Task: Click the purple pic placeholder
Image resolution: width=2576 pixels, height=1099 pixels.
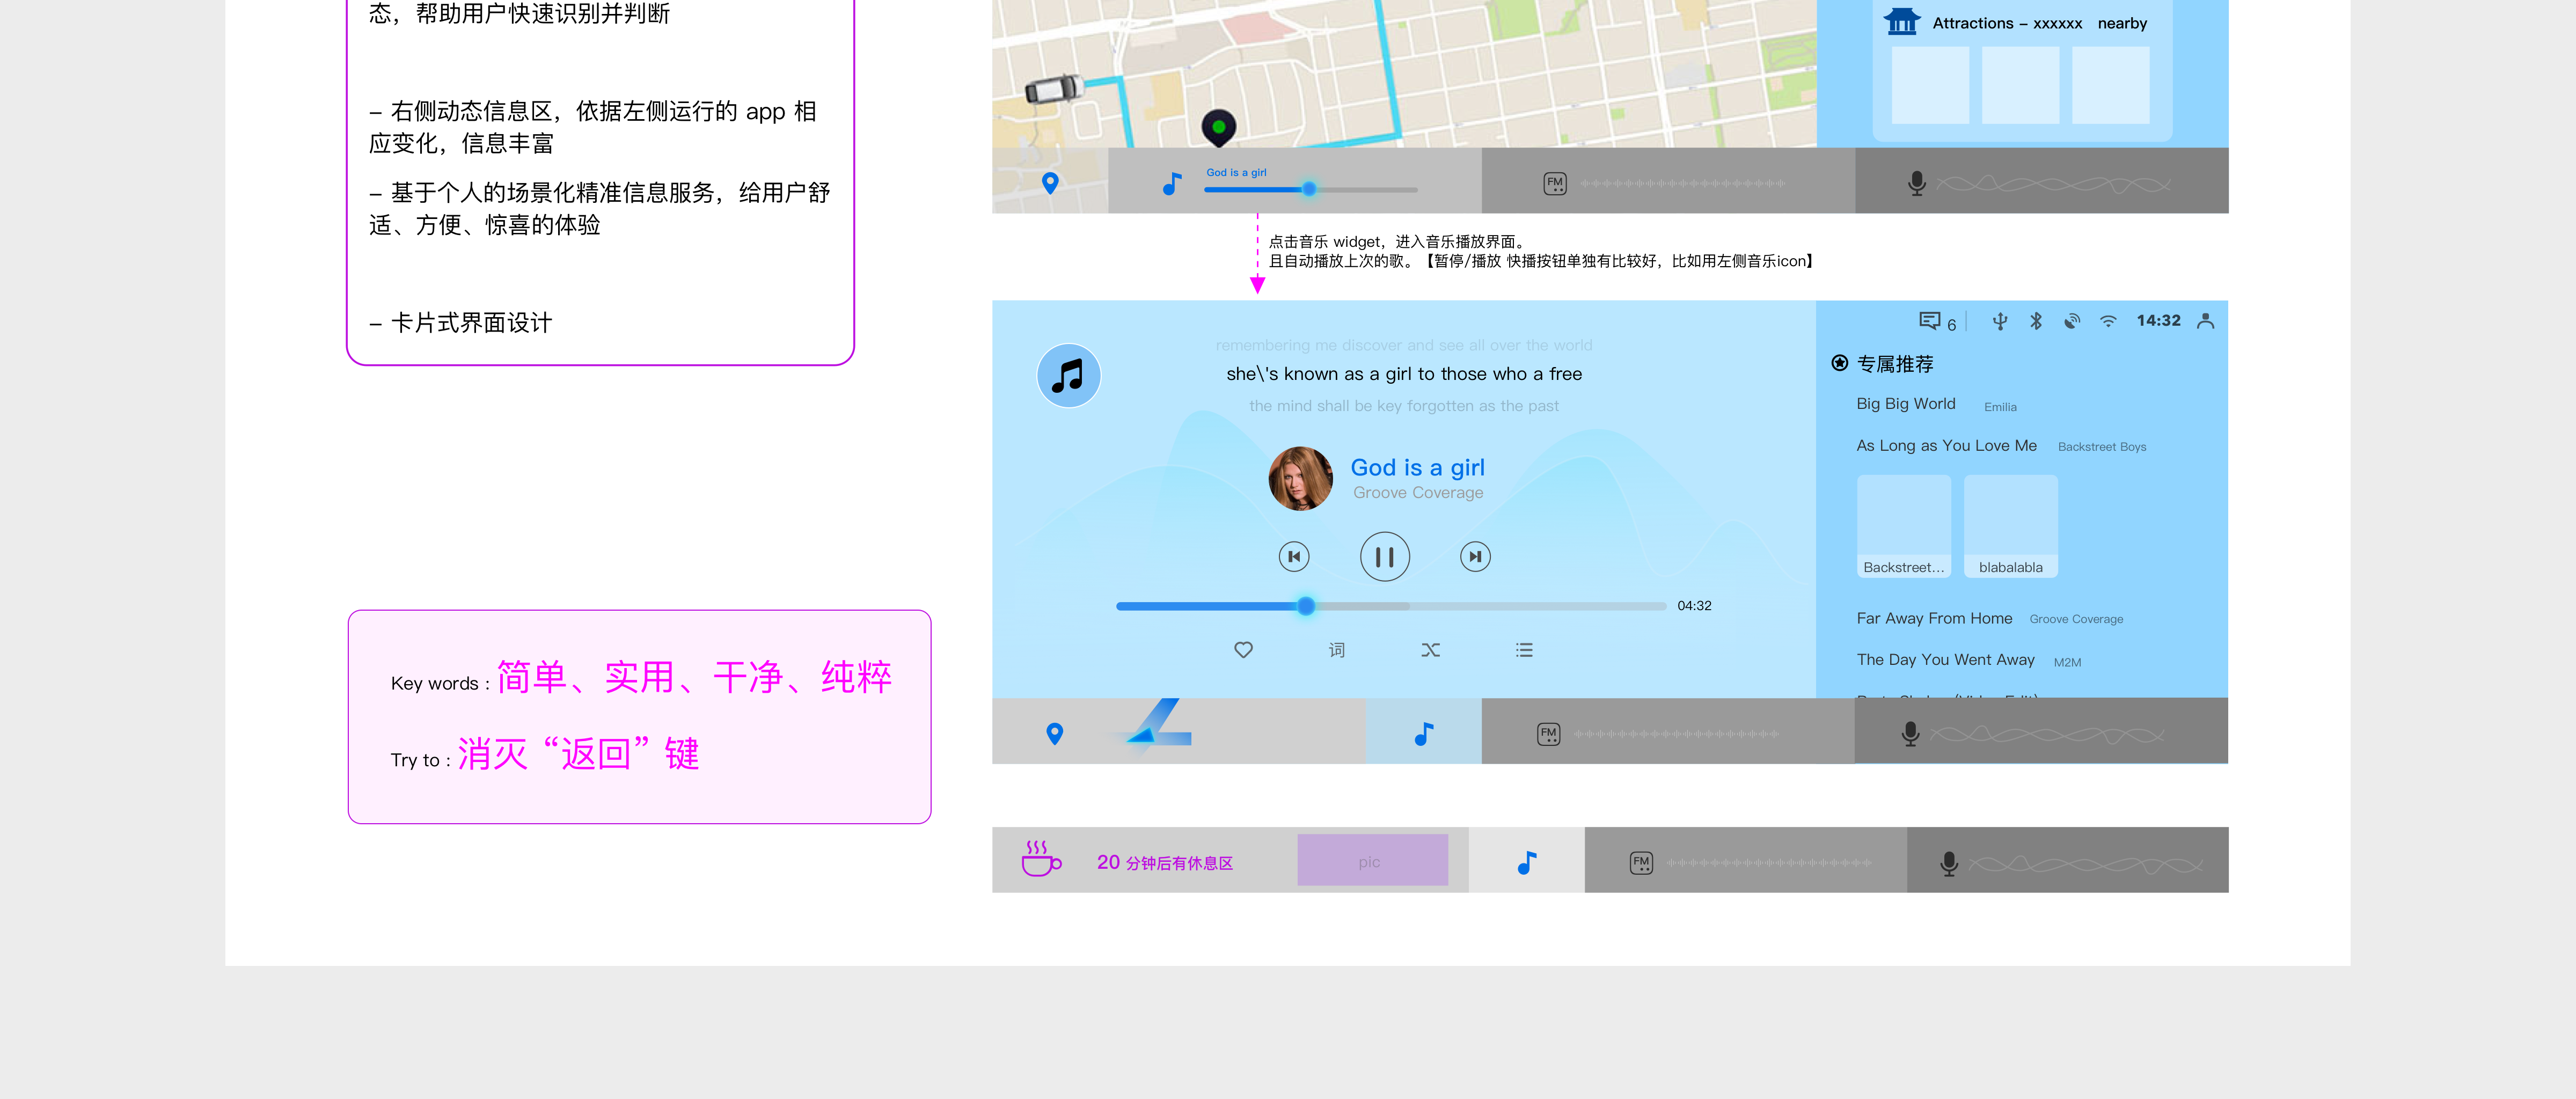Action: (x=1372, y=860)
